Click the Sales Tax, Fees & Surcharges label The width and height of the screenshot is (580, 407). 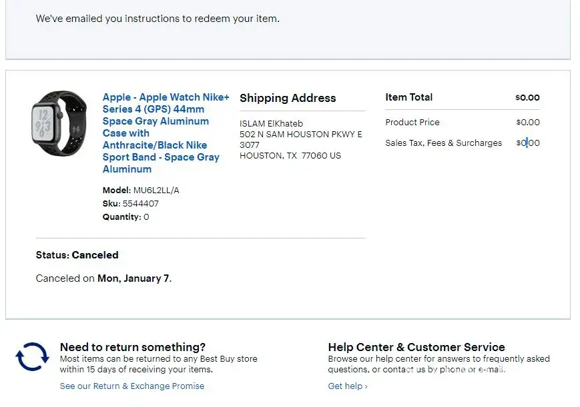point(443,143)
